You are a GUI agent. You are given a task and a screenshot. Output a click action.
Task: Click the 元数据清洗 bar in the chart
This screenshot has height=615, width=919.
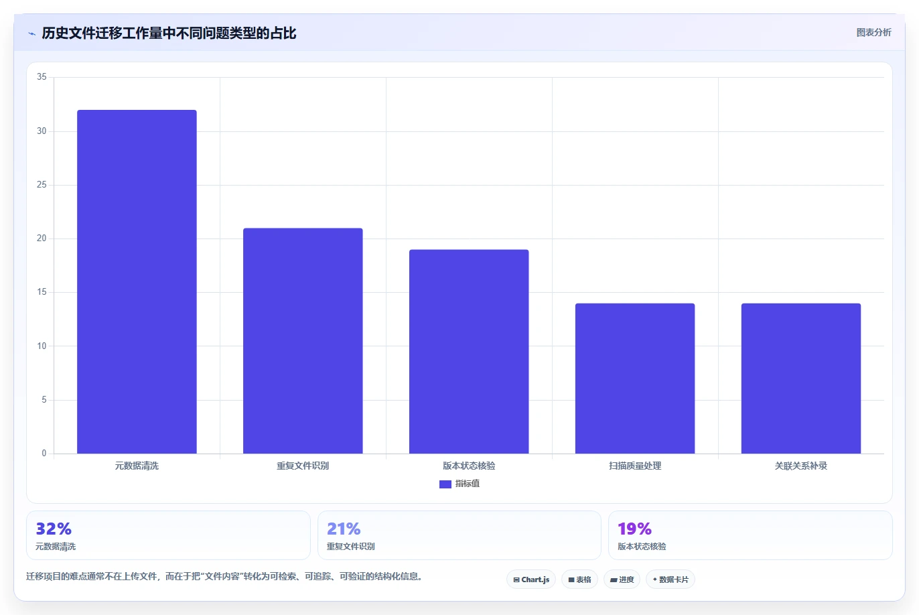(x=137, y=281)
